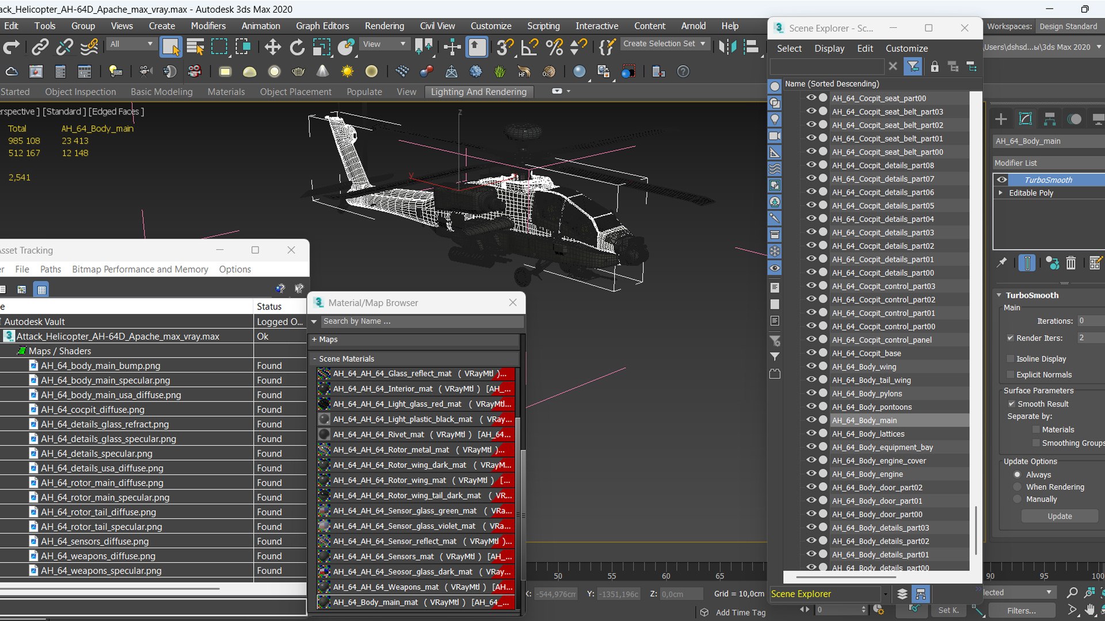Click the Pan hand viewport control
Viewport: 1105px width, 621px height.
point(1090,609)
